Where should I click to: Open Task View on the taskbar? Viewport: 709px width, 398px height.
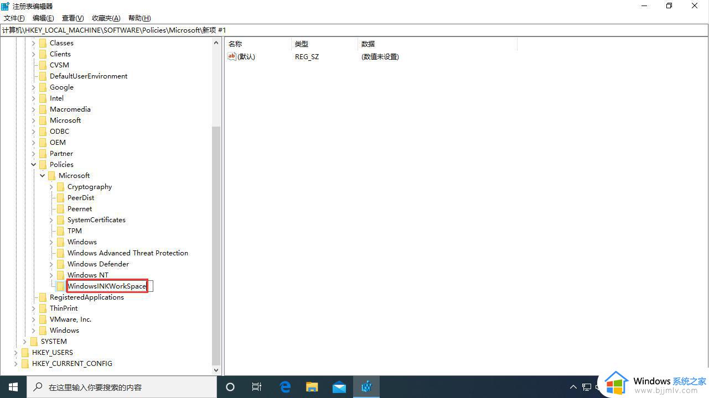(257, 387)
